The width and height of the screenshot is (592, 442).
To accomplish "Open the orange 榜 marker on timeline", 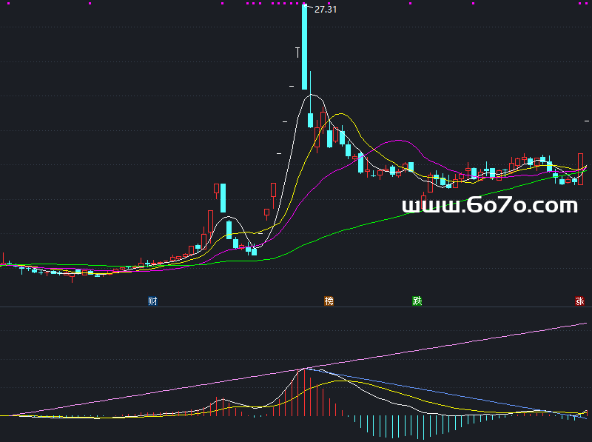I will pyautogui.click(x=329, y=301).
